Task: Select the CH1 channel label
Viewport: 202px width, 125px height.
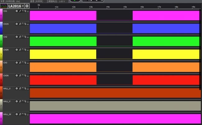Action: tap(6, 11)
